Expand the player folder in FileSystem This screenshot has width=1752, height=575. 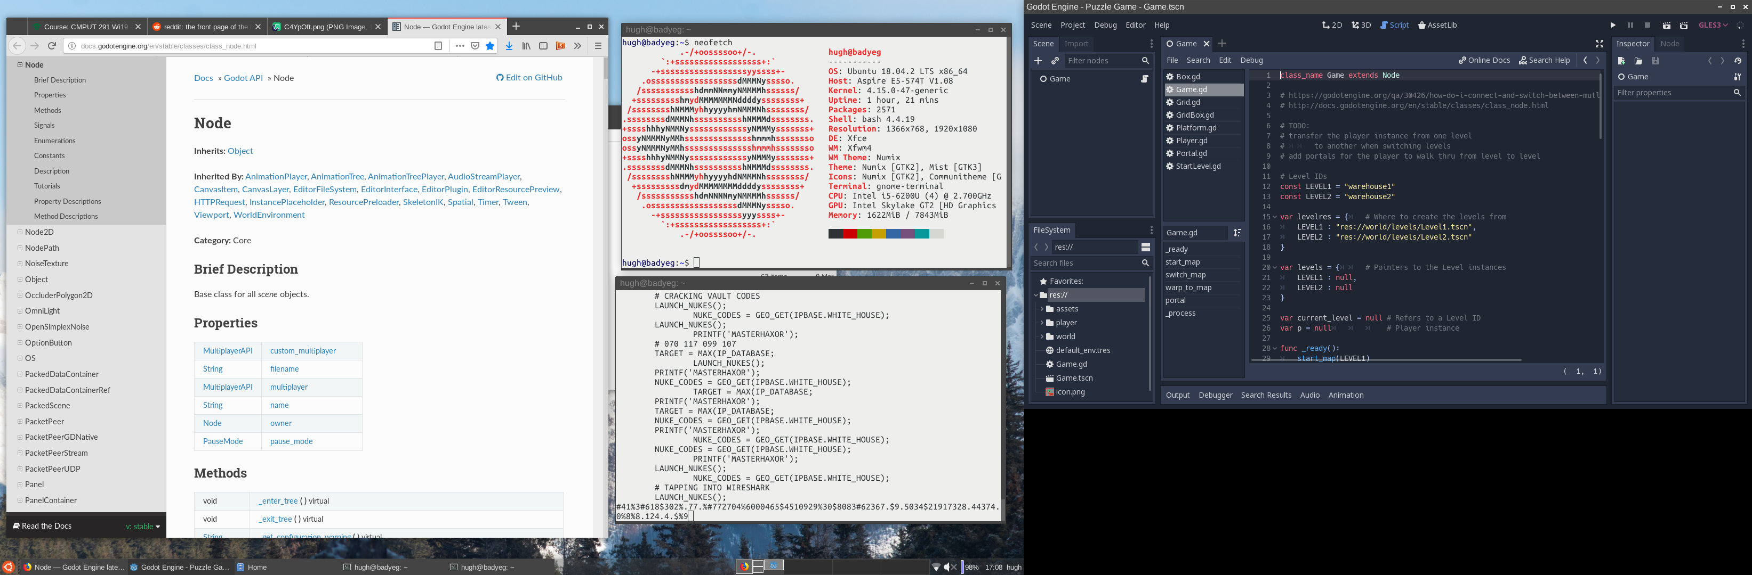tap(1041, 323)
